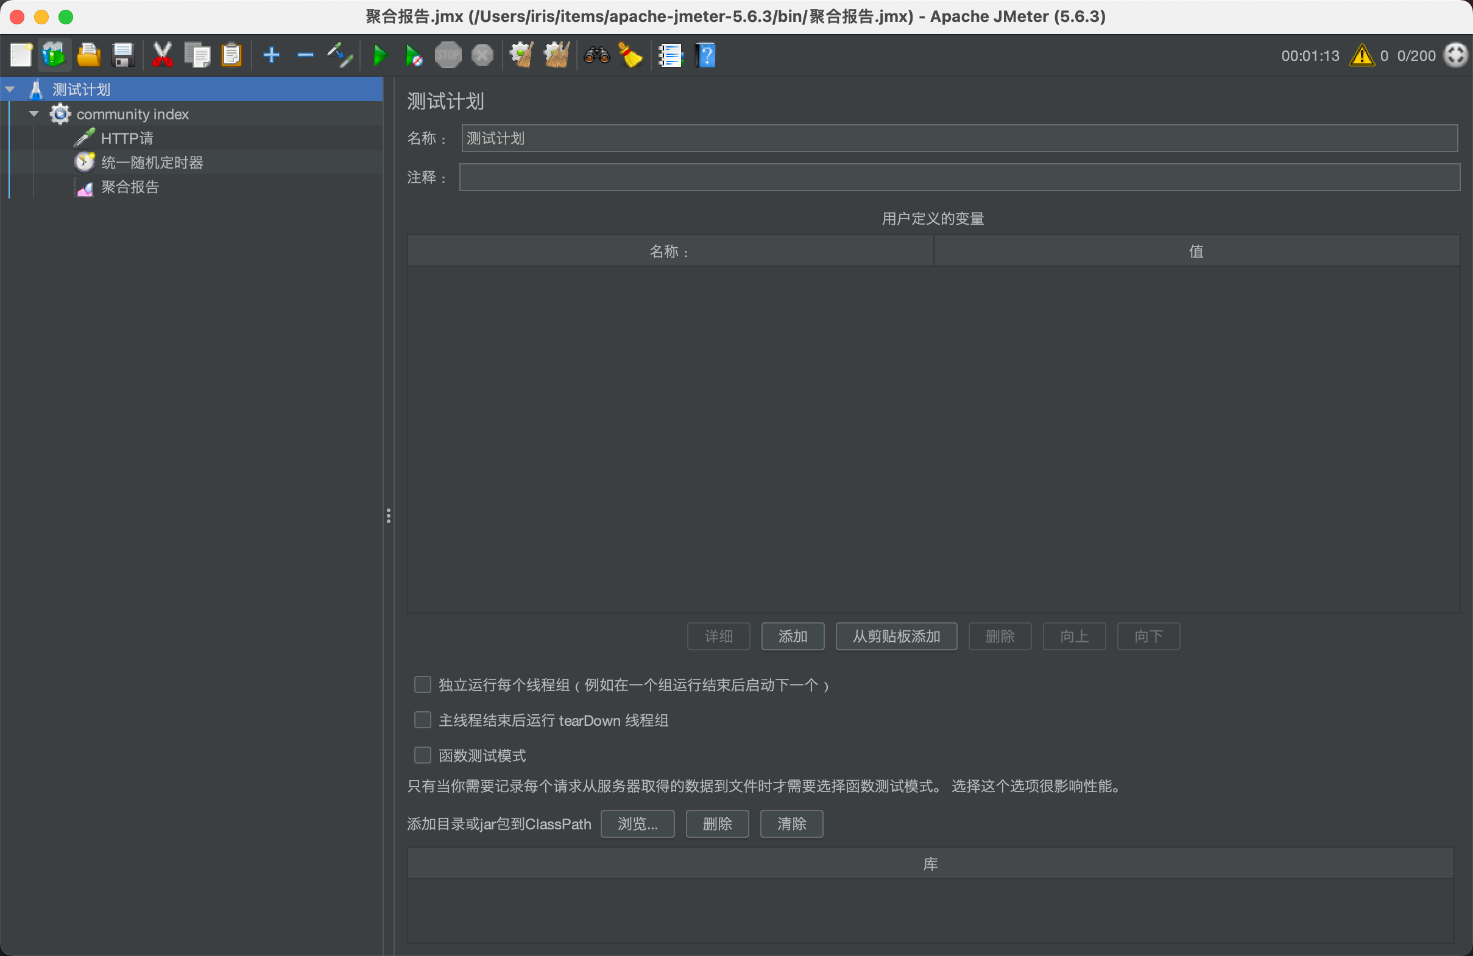The width and height of the screenshot is (1473, 956).
Task: Click the 从剪贴板添加 button
Action: 896,636
